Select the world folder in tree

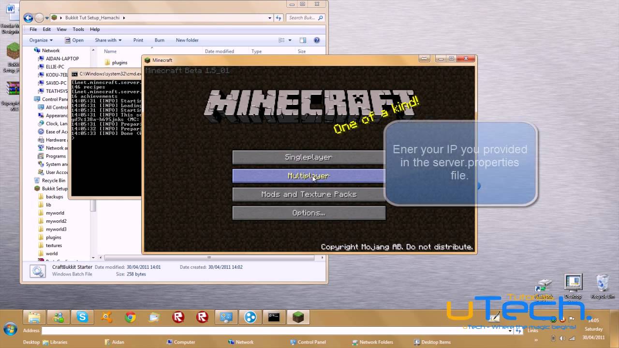pos(52,253)
